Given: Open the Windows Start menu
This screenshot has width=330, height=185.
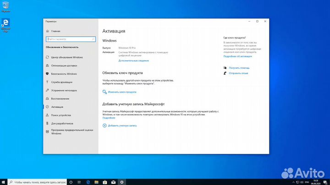Looking at the screenshot, I should tap(3, 182).
